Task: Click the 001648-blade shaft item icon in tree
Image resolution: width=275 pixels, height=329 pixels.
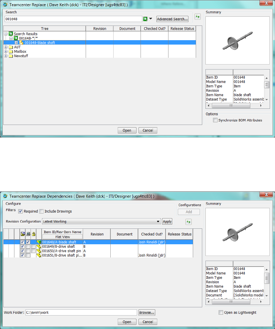Action: click(21, 43)
